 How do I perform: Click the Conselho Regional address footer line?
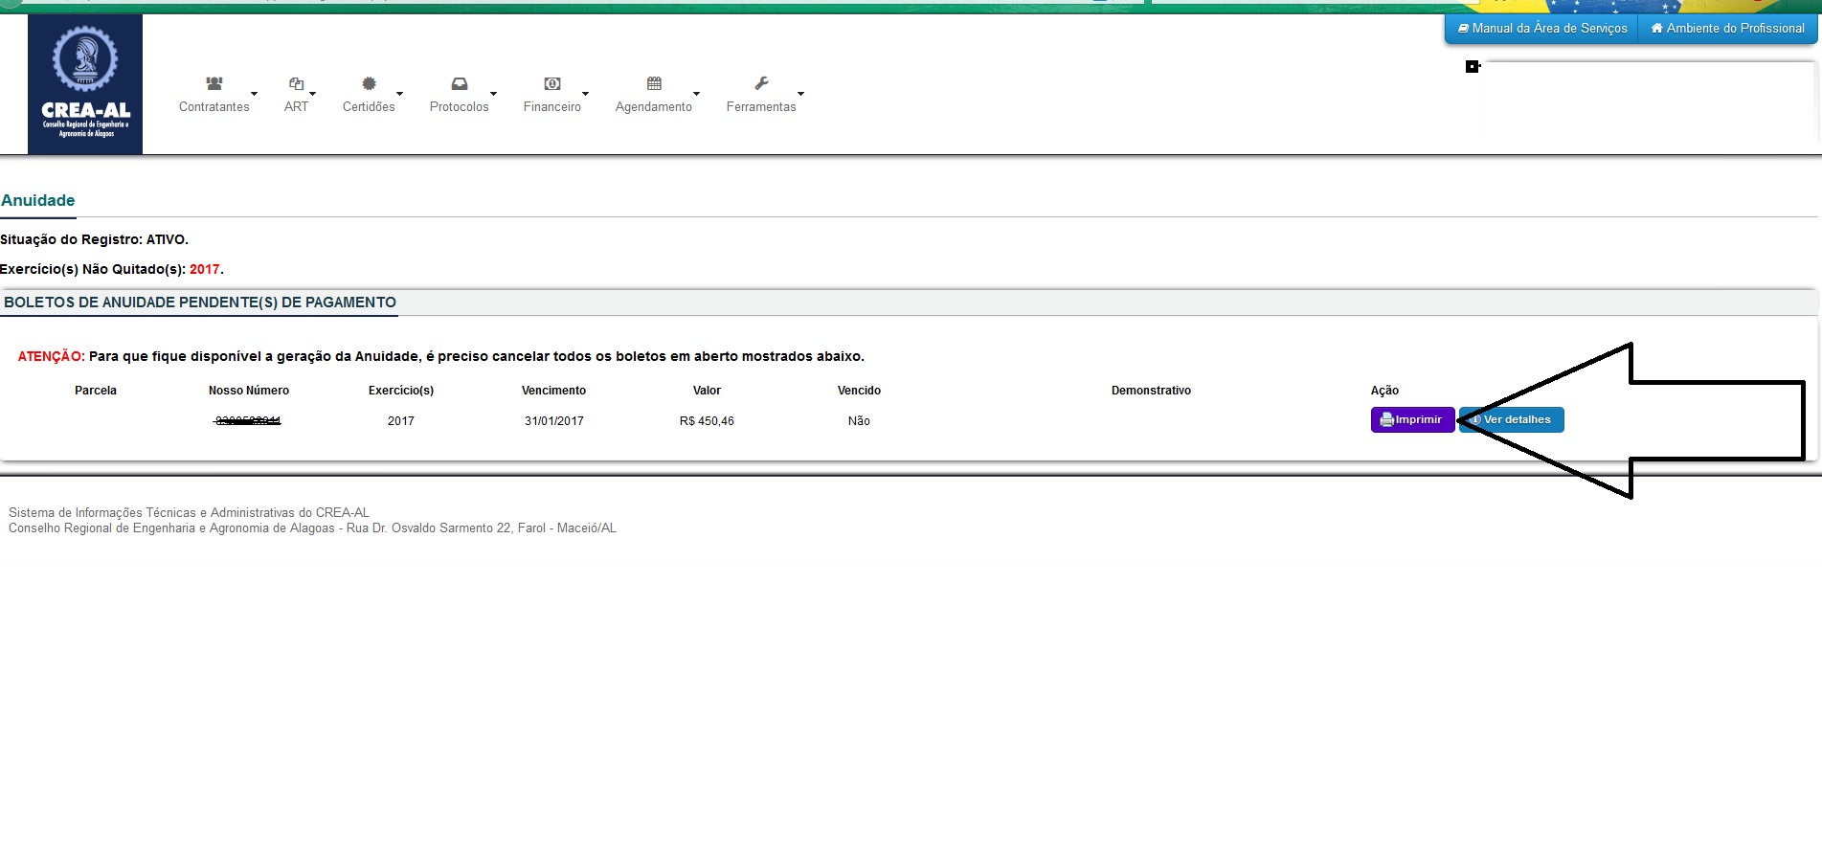[312, 528]
